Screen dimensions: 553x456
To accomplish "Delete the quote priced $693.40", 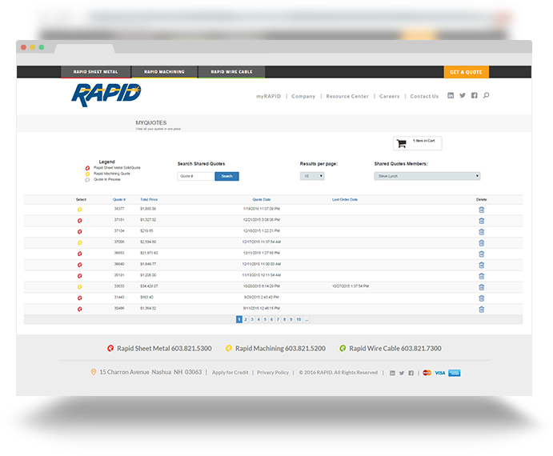I will (x=481, y=298).
